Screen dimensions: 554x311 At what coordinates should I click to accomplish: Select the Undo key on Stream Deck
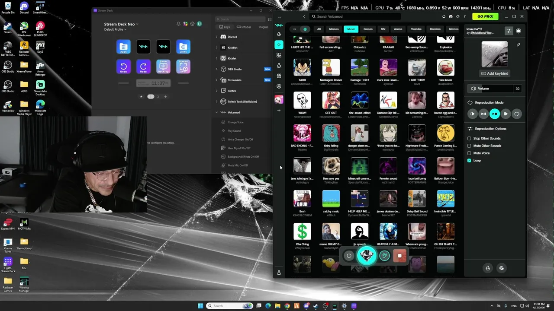[123, 67]
